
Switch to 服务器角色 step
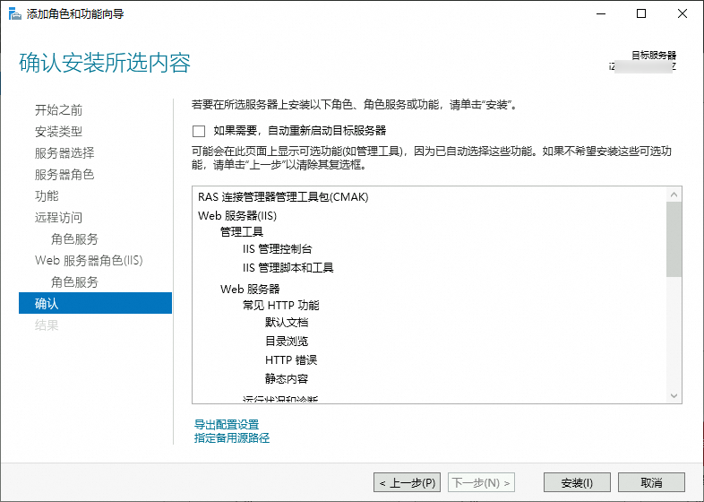pos(64,175)
